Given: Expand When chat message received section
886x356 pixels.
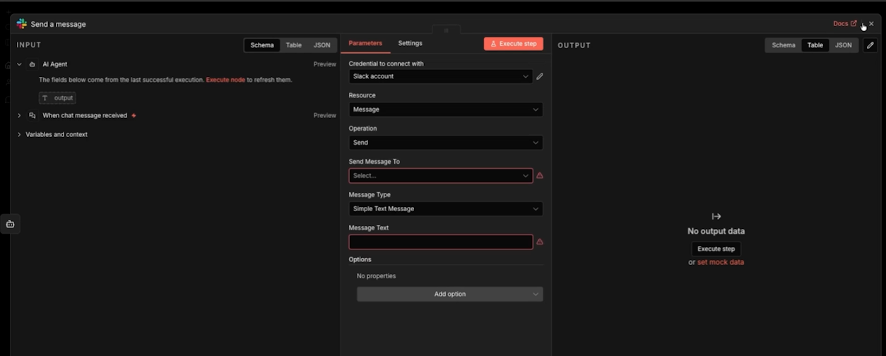Looking at the screenshot, I should [19, 115].
